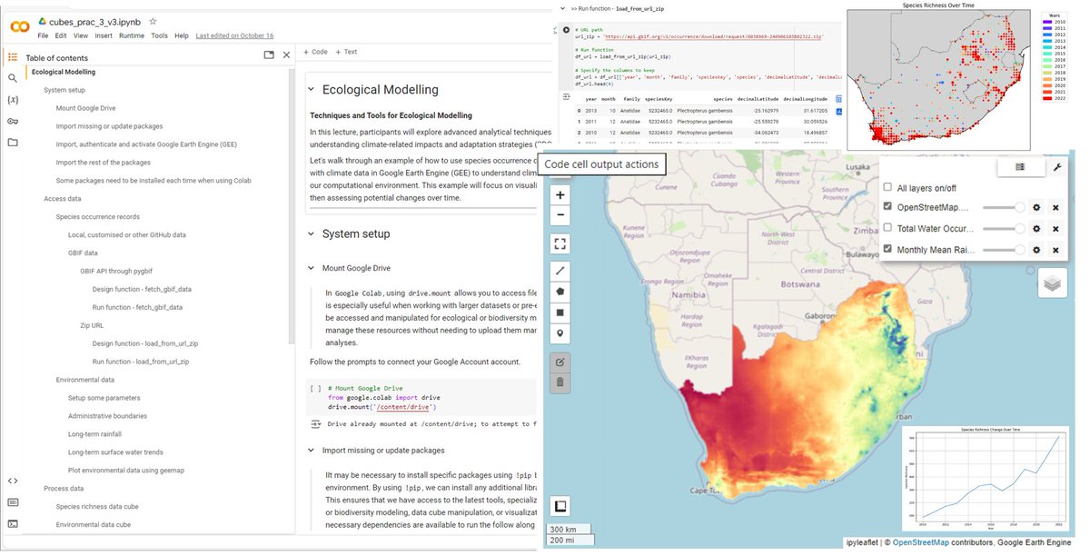Disable the Monthly Mean Rainfall layer
The image size is (1090, 556).
(887, 249)
